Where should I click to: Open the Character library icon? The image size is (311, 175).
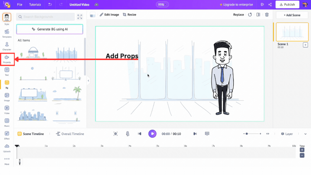pyautogui.click(x=7, y=46)
